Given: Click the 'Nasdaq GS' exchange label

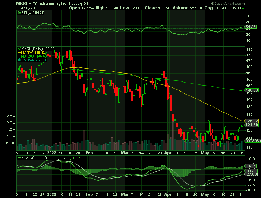Looking at the screenshot, I should tap(79, 4).
